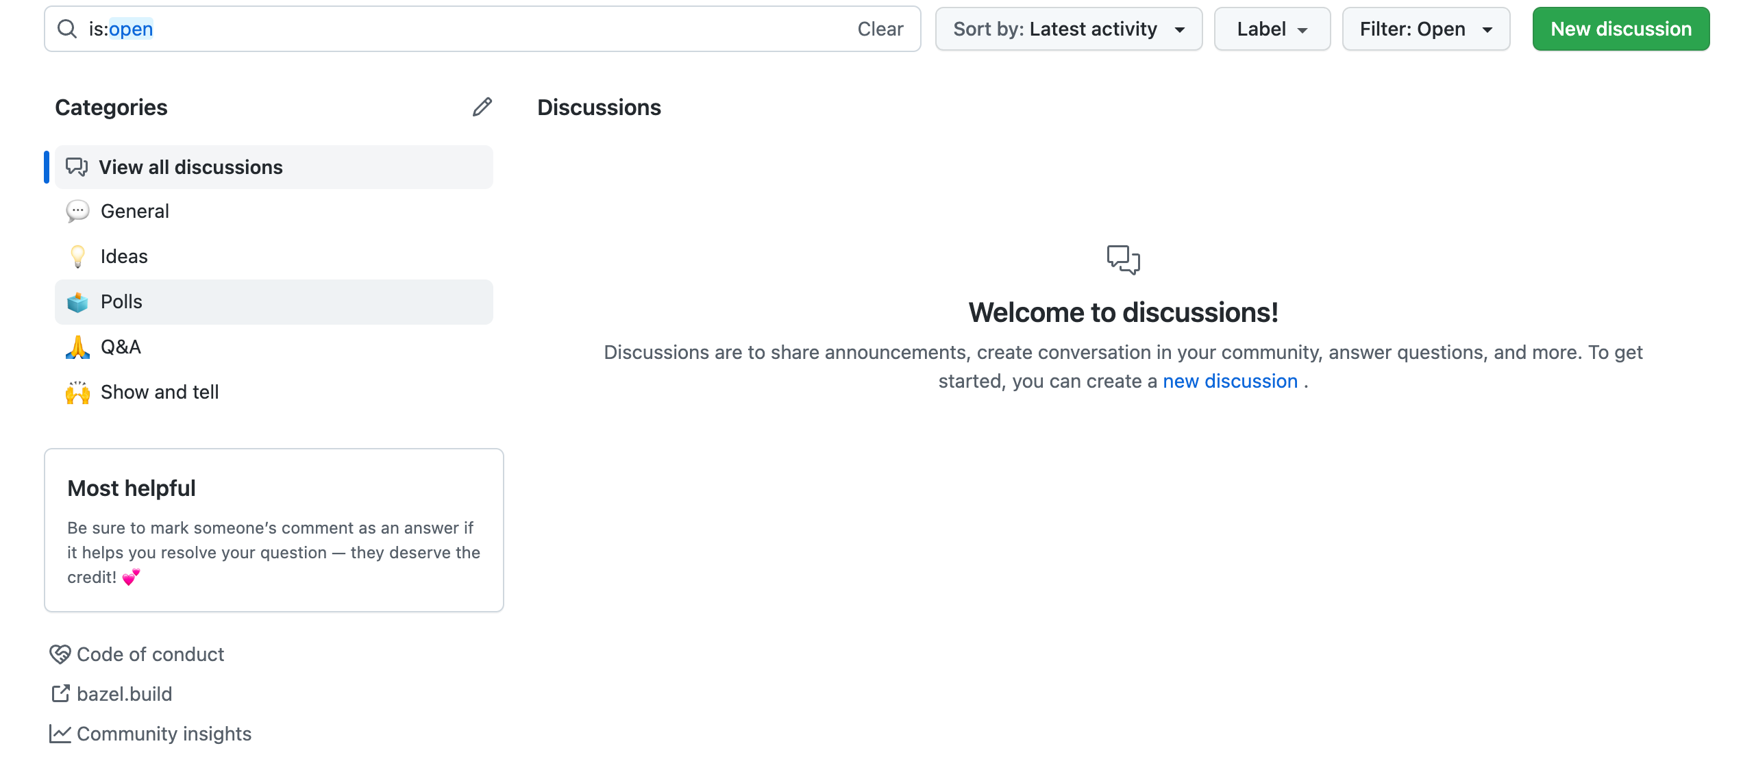
Task: Select the Polls category
Action: point(274,301)
